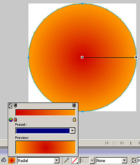Expand the None stroke category dropdown
Screen dimensions: 140x165
point(124,161)
